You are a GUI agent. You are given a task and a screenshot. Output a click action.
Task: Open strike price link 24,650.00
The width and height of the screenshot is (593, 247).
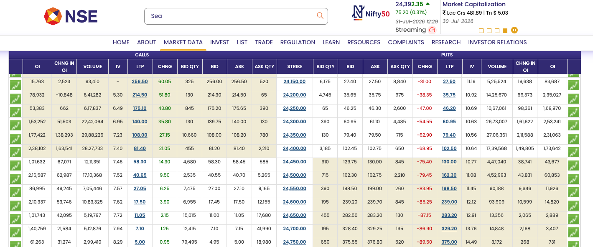point(294,215)
